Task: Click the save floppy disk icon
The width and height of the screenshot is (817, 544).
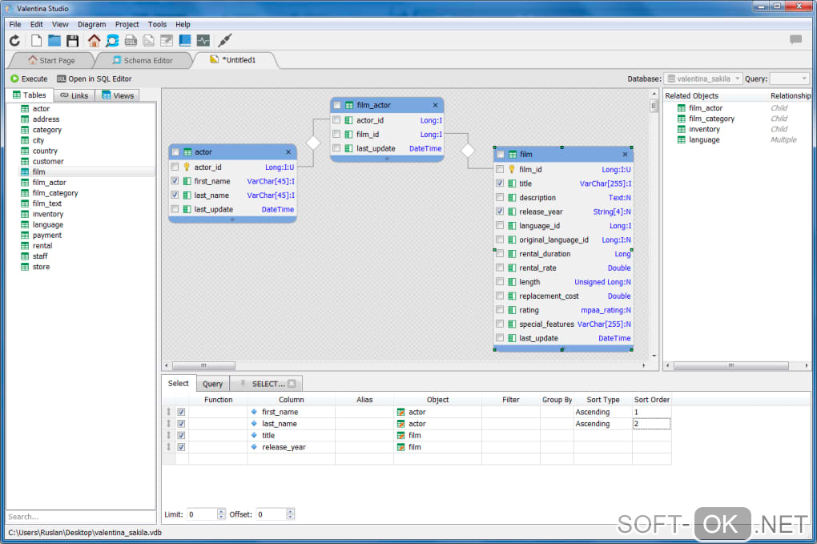Action: click(x=73, y=40)
